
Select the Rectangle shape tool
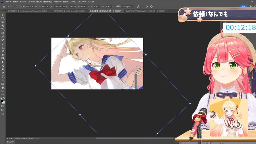pyautogui.click(x=3, y=84)
